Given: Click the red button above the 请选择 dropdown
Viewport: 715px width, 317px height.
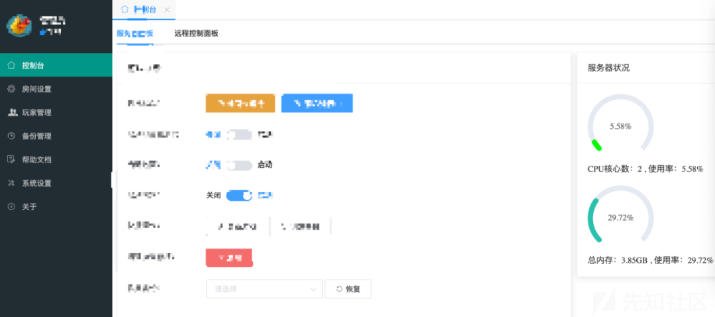Looking at the screenshot, I should pyautogui.click(x=229, y=258).
